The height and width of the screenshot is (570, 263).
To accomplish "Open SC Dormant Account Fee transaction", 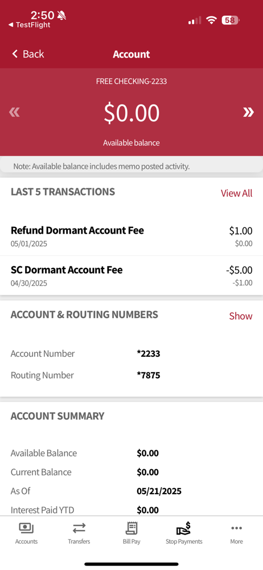I will (x=131, y=275).
